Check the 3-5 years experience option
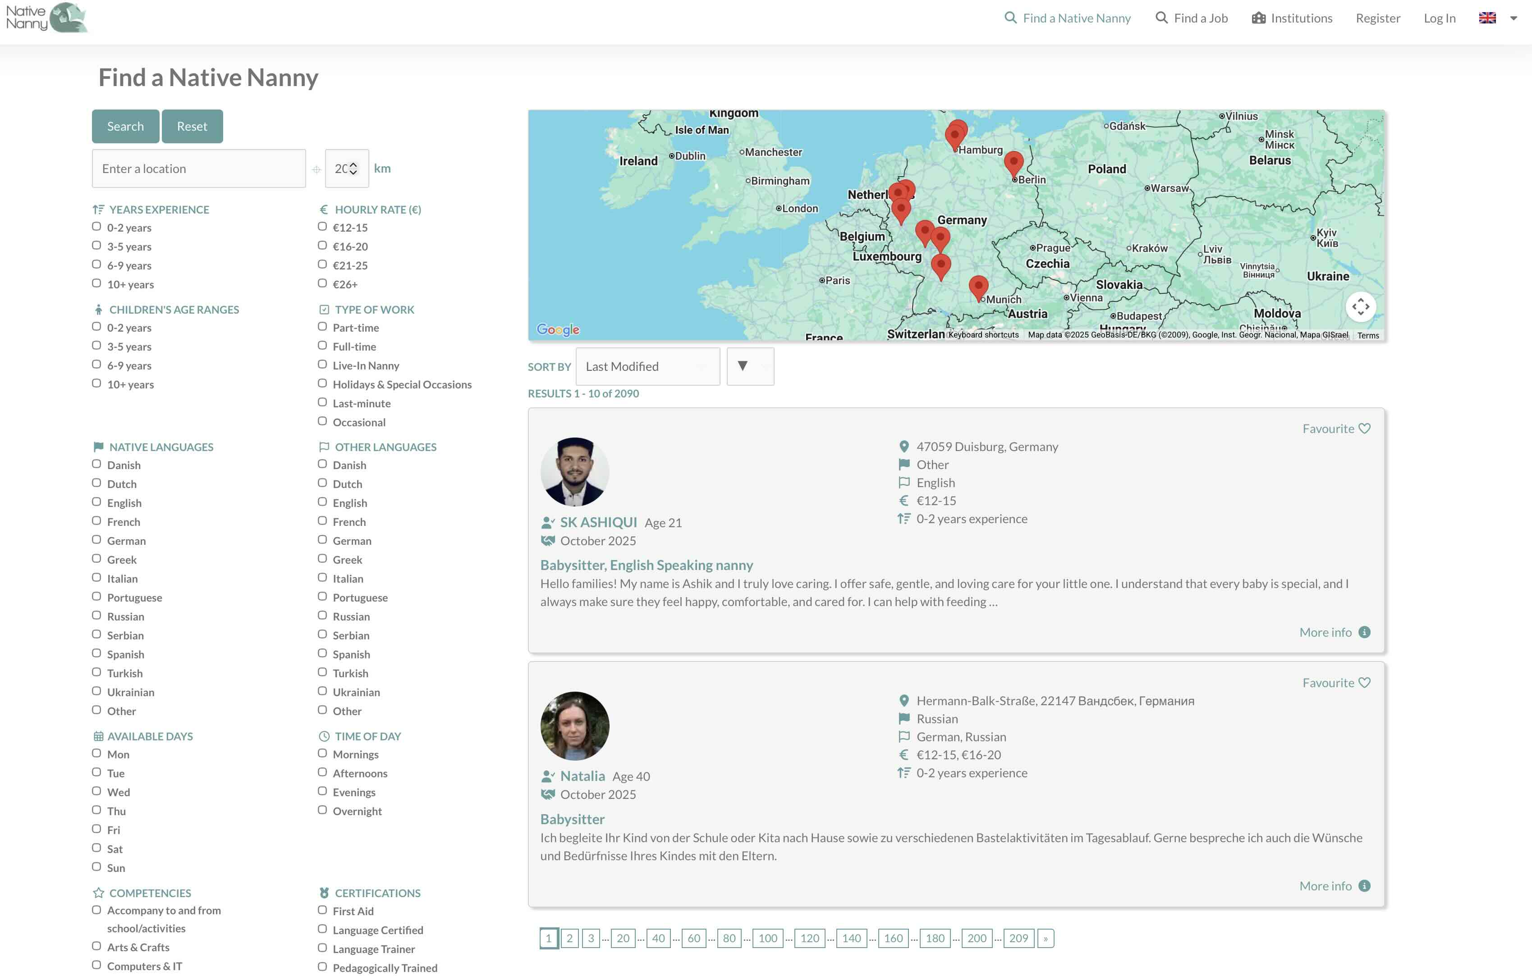The image size is (1532, 976). (x=96, y=246)
